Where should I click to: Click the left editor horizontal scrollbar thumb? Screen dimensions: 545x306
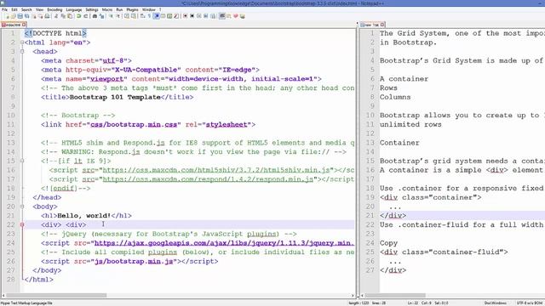(56, 296)
